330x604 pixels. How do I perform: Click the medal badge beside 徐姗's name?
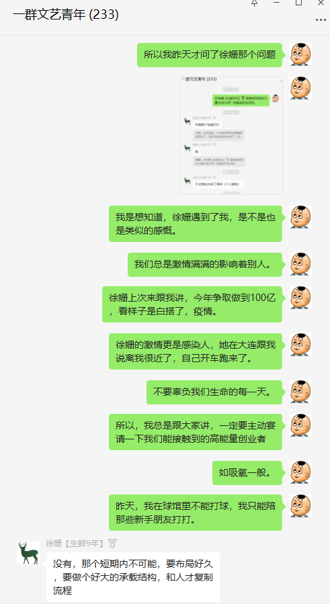[x=112, y=543]
